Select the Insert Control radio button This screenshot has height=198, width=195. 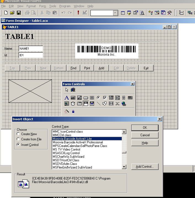pos(18,145)
